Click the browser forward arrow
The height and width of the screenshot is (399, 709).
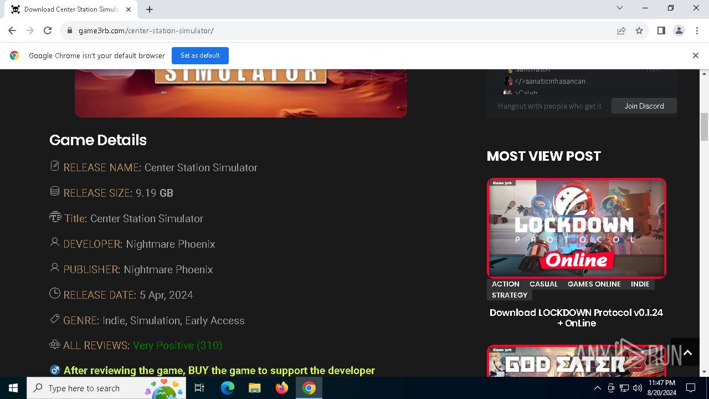[30, 30]
